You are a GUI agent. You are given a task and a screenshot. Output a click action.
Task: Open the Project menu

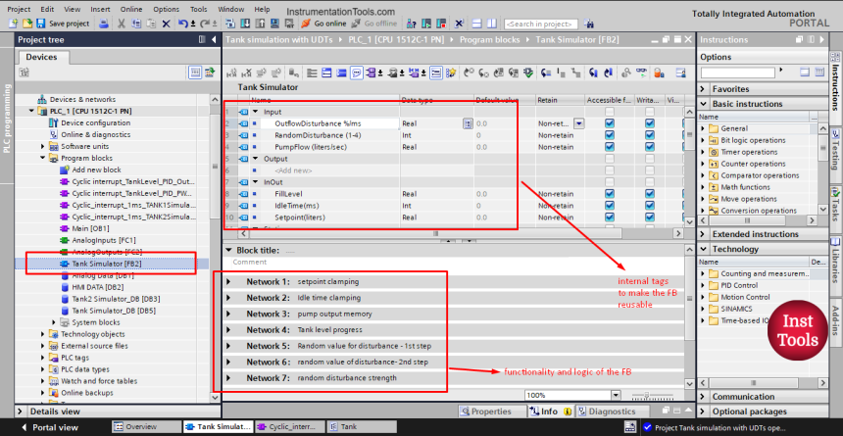coord(19,9)
